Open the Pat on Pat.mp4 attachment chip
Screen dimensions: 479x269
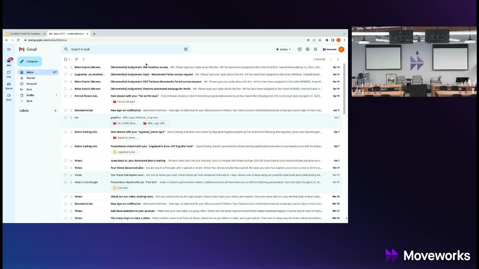click(x=124, y=102)
